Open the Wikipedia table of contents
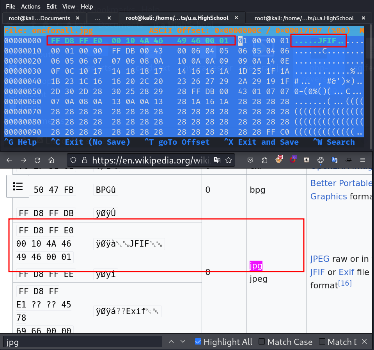 coord(18,187)
